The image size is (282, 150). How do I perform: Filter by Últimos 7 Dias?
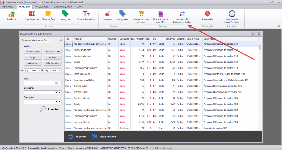(x=33, y=51)
